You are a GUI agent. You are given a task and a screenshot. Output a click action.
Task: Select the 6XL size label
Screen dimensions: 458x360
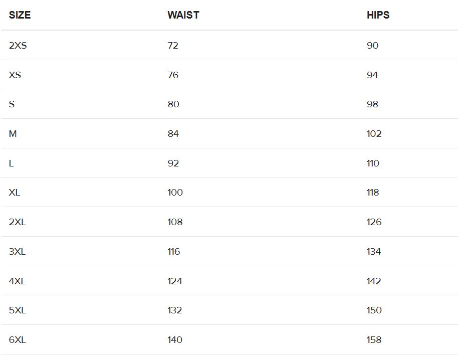point(17,340)
